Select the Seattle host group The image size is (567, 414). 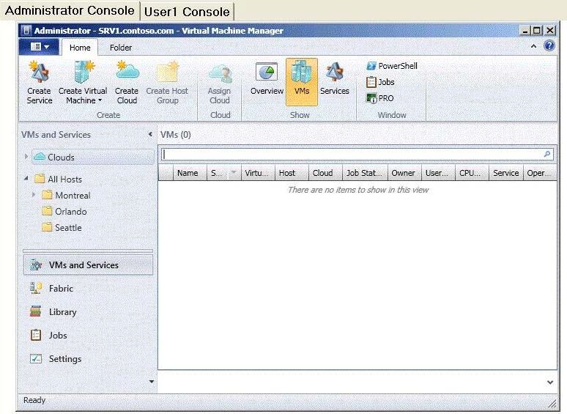click(x=62, y=228)
